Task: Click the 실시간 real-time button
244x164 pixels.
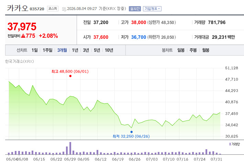Action: click(135, 9)
